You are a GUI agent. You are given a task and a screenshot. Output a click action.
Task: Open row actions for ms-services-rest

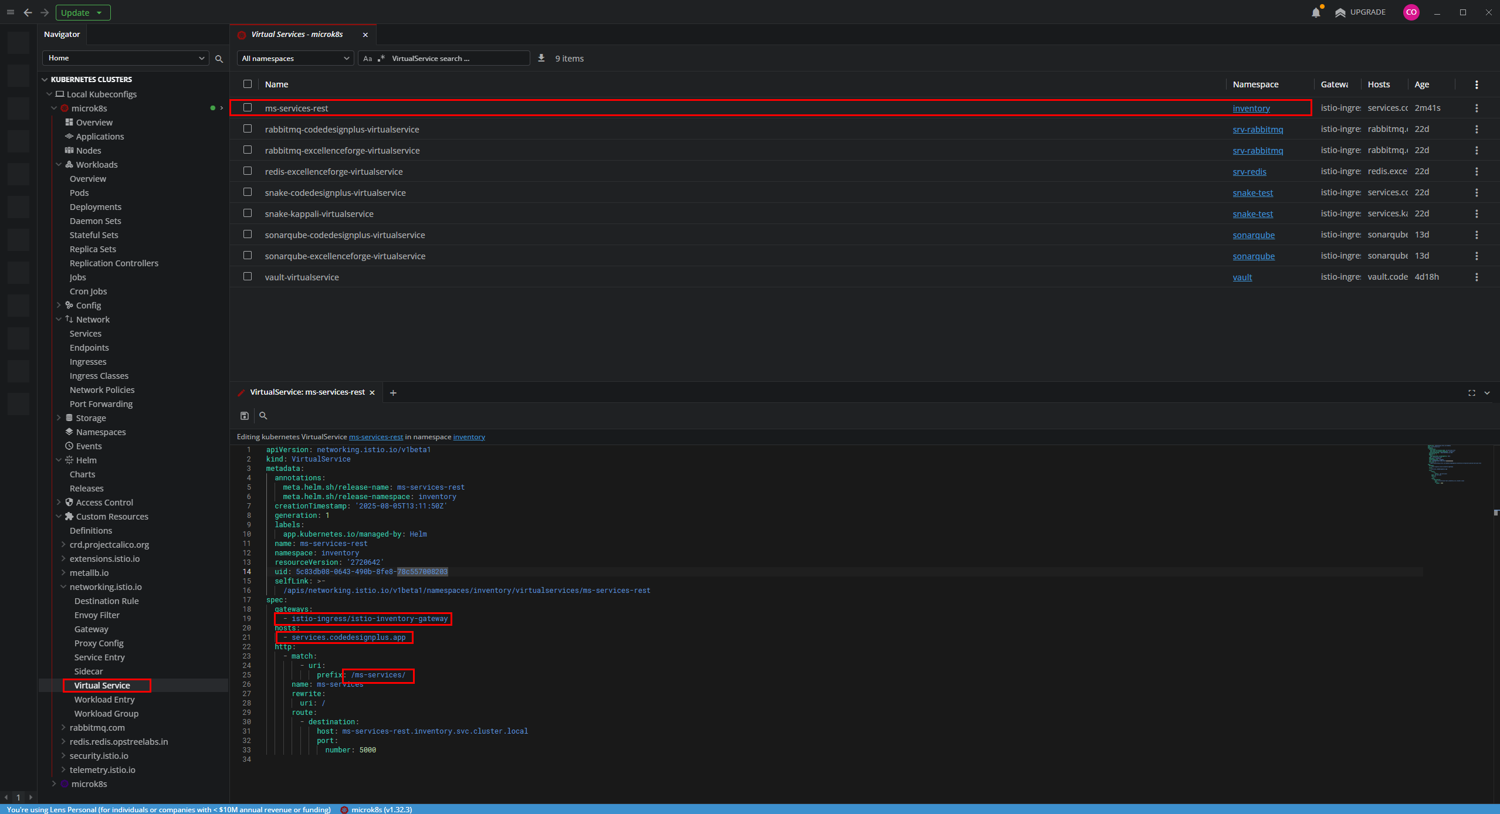tap(1477, 108)
